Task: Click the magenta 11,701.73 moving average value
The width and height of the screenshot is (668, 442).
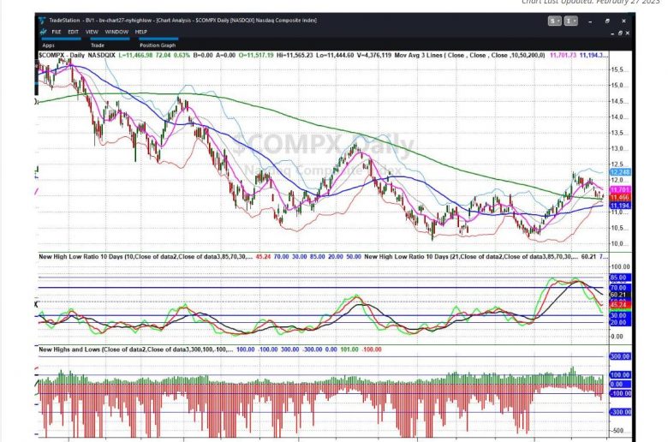Action: (x=564, y=55)
